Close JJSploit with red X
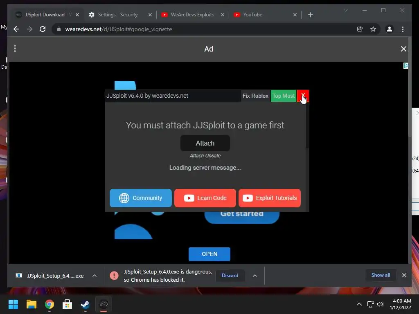419x314 pixels. point(303,96)
